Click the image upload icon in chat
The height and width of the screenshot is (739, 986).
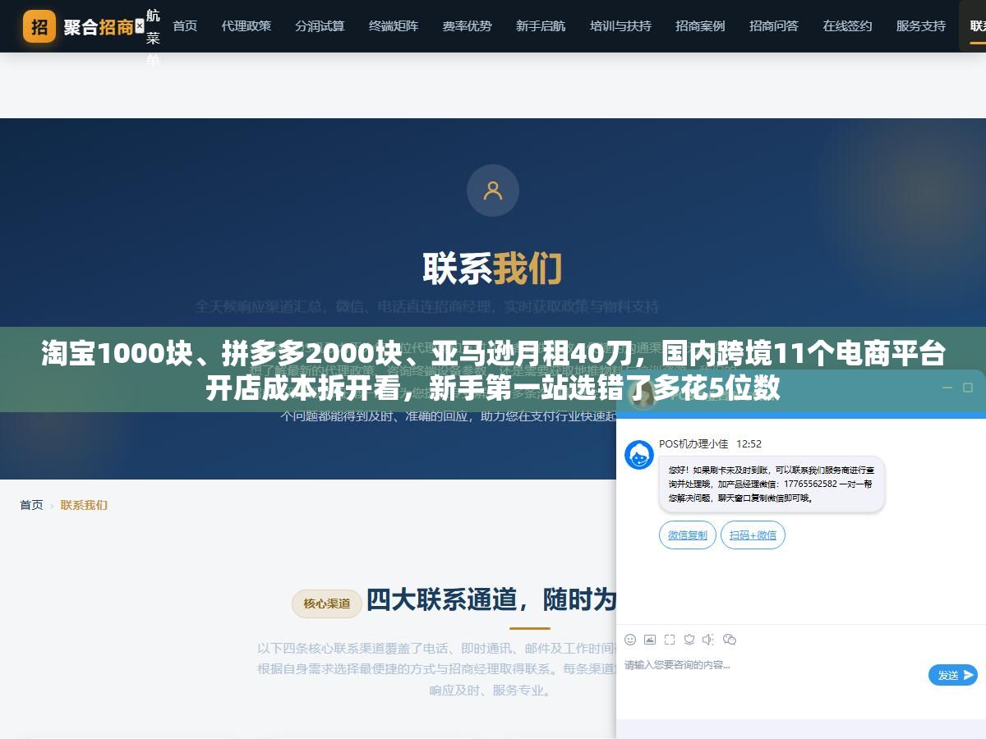click(x=650, y=639)
